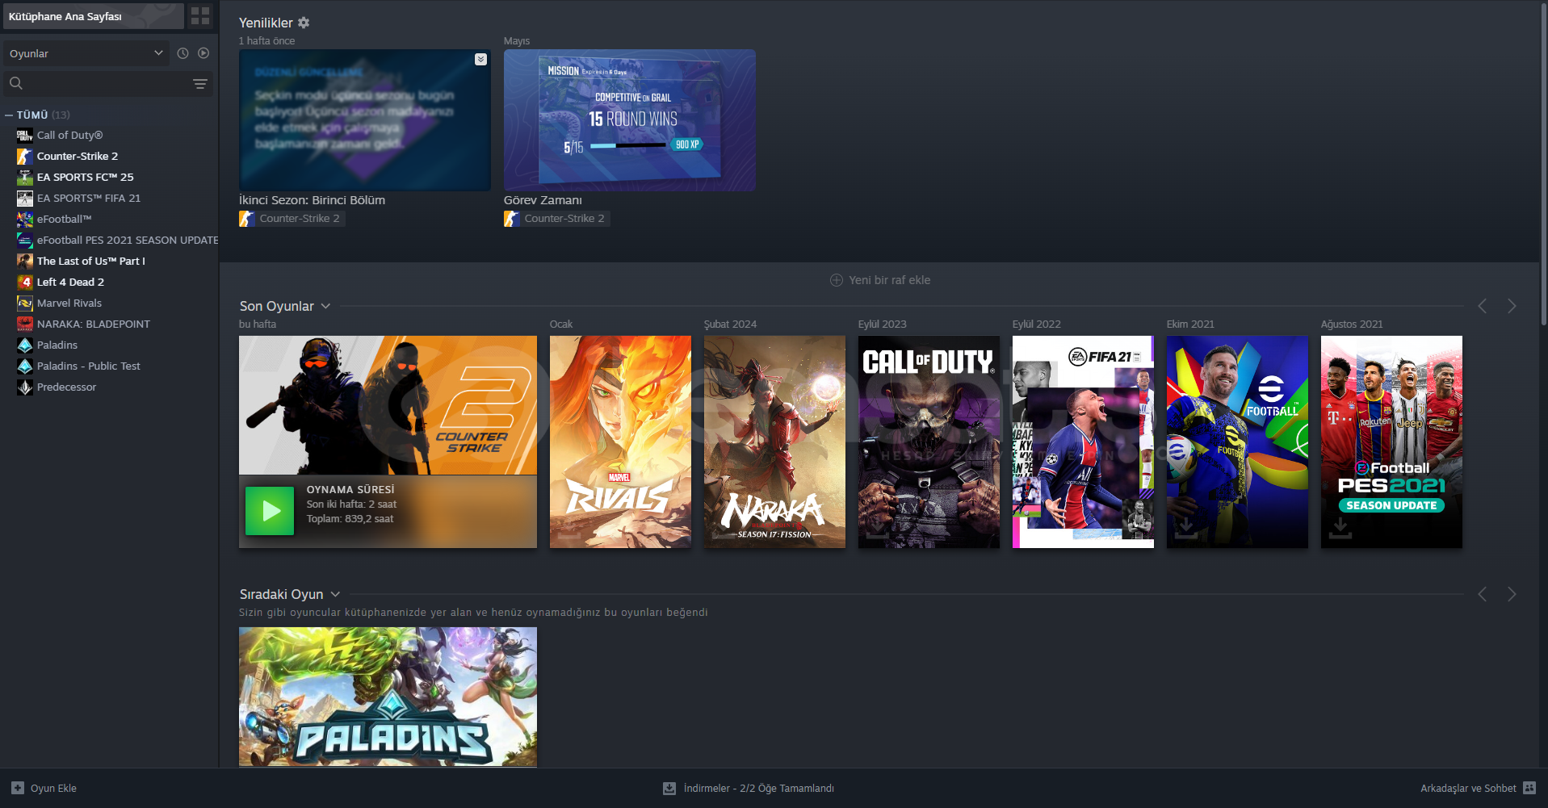Toggle ready-to-play filter icon
Image resolution: width=1548 pixels, height=808 pixels.
tap(203, 53)
